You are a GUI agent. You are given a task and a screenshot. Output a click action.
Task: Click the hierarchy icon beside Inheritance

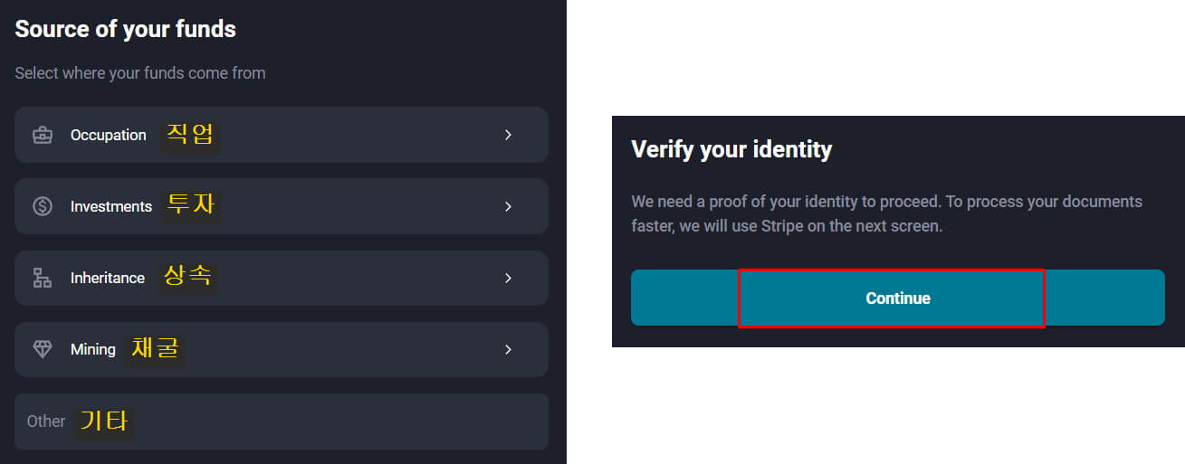tap(43, 278)
